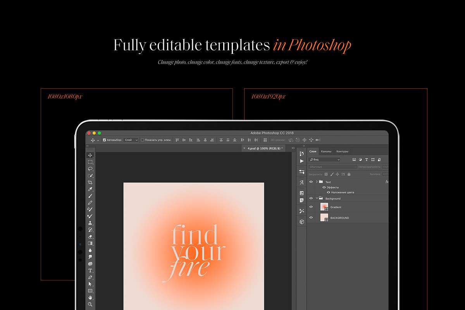The width and height of the screenshot is (465, 310).
Task: Select the Quick Selection tool
Action: click(90, 176)
